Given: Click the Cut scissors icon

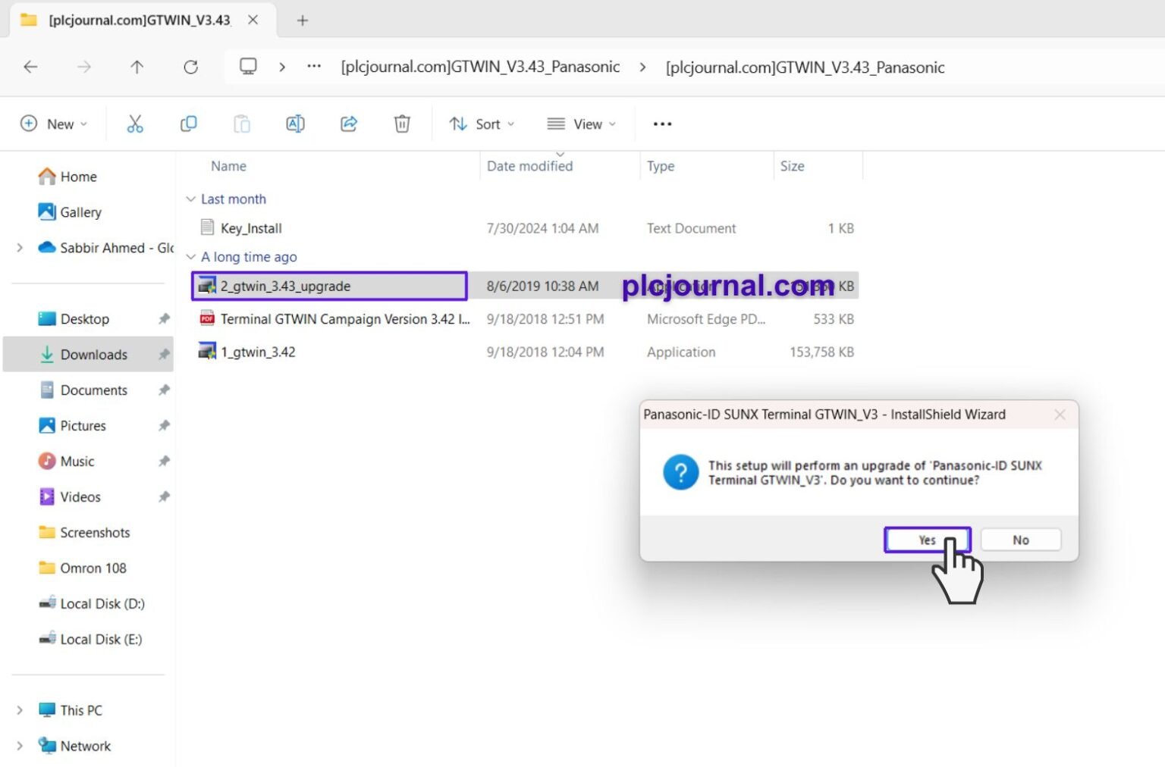Looking at the screenshot, I should 135,124.
